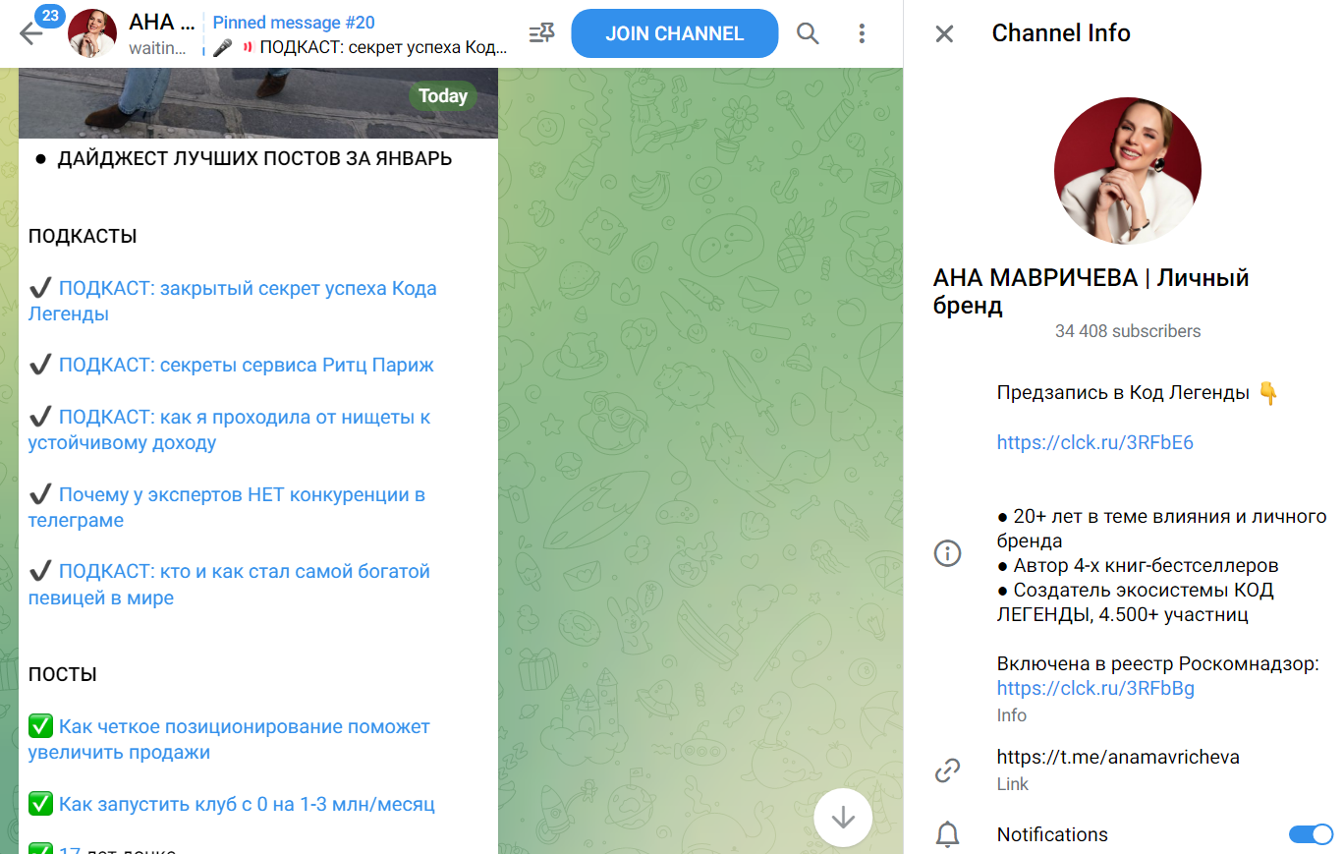Viewport: 1343px width, 854px height.
Task: Search in this channel with the magnifier icon
Action: point(808,33)
